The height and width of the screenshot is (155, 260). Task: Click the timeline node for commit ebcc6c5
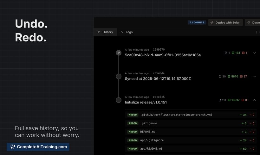pyautogui.click(x=119, y=100)
